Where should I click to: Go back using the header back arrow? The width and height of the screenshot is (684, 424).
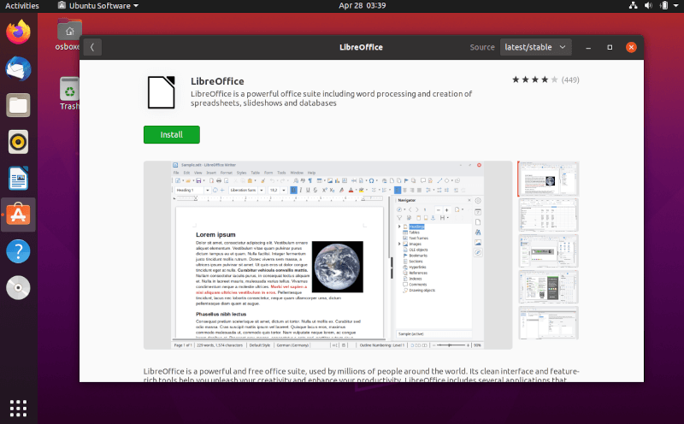coord(92,47)
